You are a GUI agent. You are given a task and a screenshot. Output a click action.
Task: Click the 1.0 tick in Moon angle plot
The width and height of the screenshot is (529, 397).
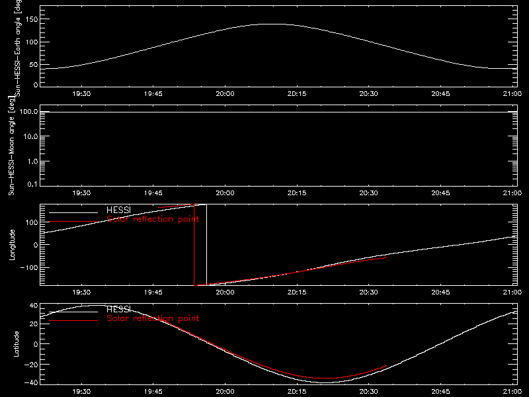coord(32,161)
